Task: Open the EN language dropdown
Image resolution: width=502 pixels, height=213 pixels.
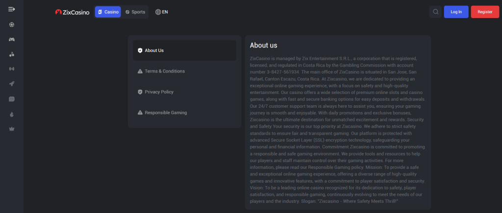Action: tap(161, 12)
